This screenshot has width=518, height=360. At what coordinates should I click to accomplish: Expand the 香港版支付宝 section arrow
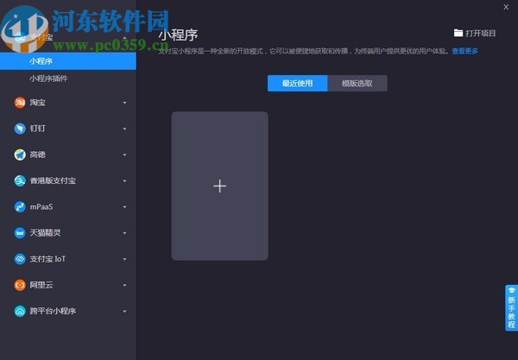(124, 181)
